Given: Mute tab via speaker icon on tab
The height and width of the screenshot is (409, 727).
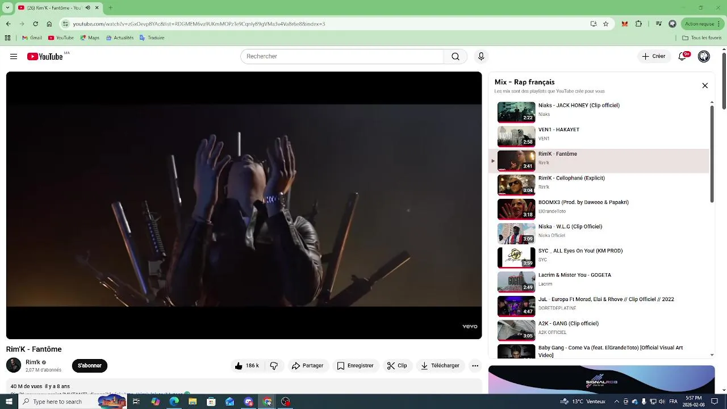Looking at the screenshot, I should click(88, 8).
